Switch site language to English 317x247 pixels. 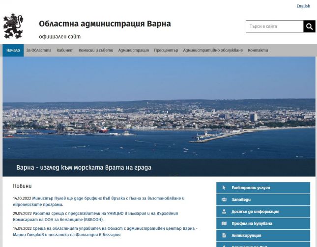303,6
